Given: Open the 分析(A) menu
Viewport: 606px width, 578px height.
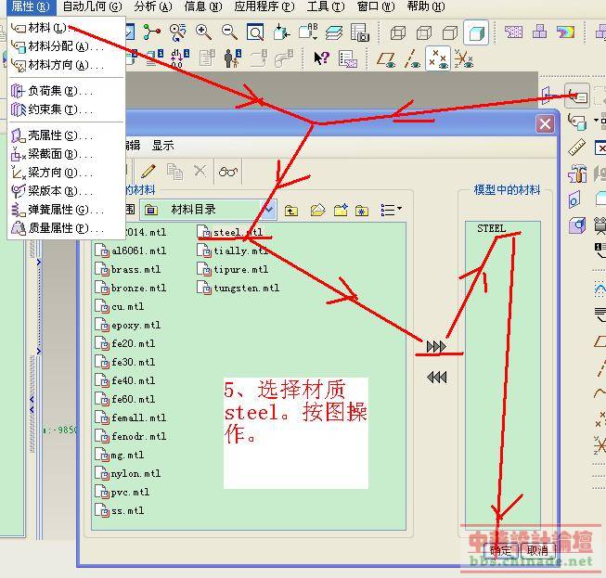Looking at the screenshot, I should click(x=153, y=6).
